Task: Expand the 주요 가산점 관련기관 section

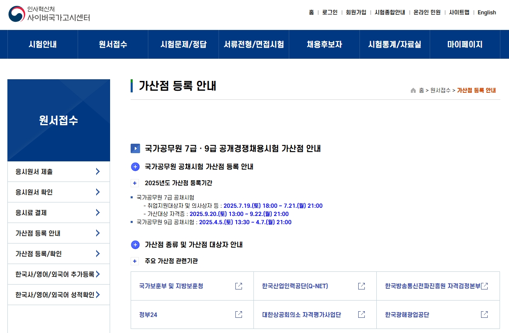Action: click(x=135, y=261)
